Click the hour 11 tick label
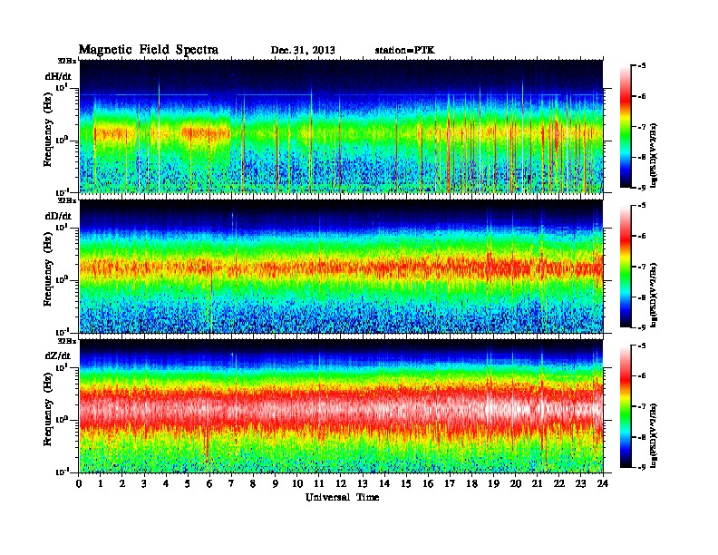718x555 pixels. pyautogui.click(x=319, y=483)
